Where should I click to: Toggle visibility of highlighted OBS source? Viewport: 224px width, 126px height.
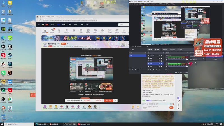[159, 64]
